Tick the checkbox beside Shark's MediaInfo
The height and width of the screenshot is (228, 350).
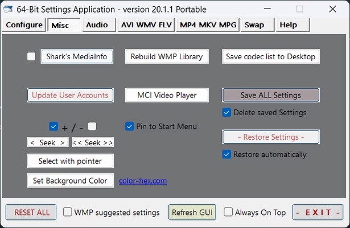click(x=31, y=56)
